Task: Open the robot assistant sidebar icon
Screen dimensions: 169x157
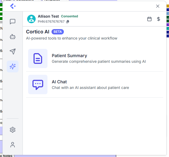Action: [13, 37]
